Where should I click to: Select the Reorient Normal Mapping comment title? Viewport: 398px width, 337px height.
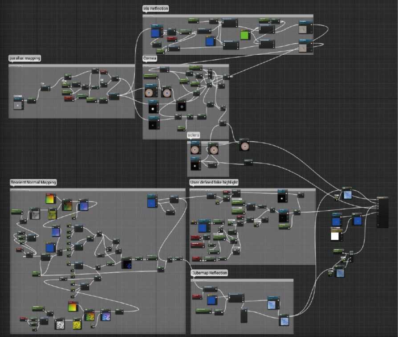pos(33,182)
